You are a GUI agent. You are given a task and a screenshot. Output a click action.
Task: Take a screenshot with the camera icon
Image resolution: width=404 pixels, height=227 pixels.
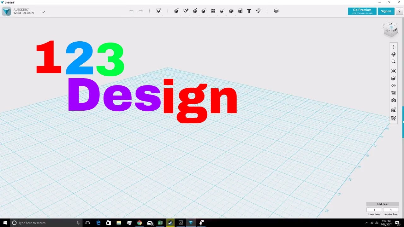[394, 101]
